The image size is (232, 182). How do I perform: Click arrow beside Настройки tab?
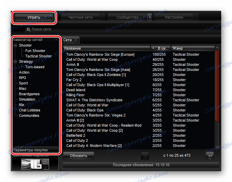[x=196, y=18]
